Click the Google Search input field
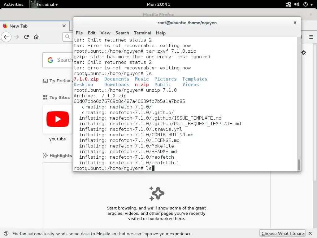 click(x=58, y=60)
